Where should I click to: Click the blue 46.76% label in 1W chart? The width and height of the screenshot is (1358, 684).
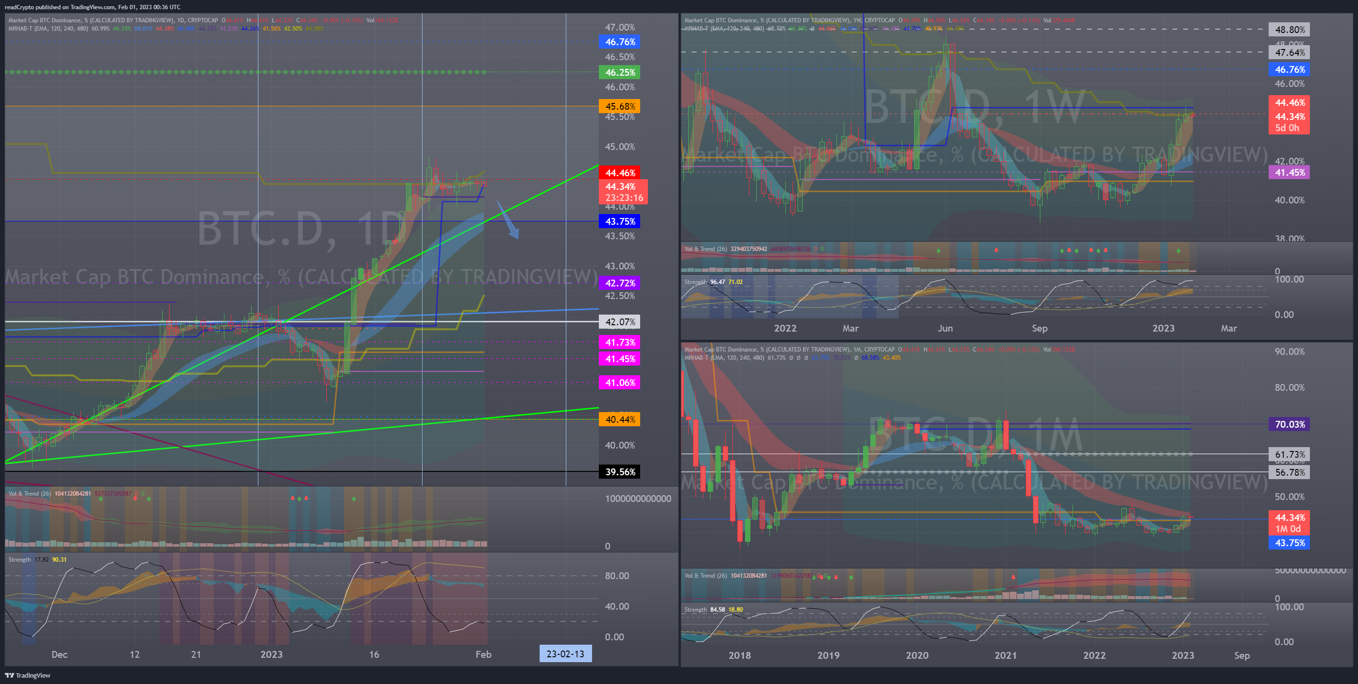coord(1290,69)
